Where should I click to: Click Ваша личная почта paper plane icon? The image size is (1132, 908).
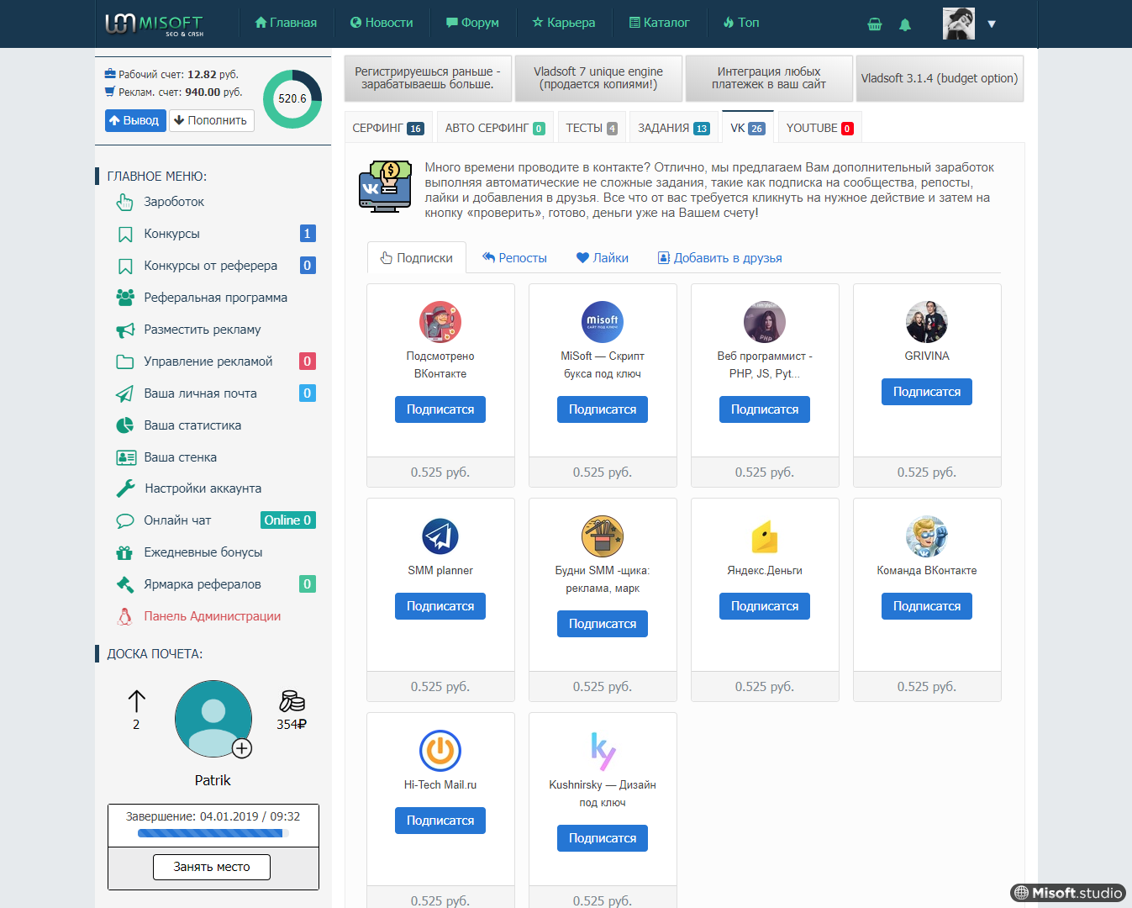124,393
